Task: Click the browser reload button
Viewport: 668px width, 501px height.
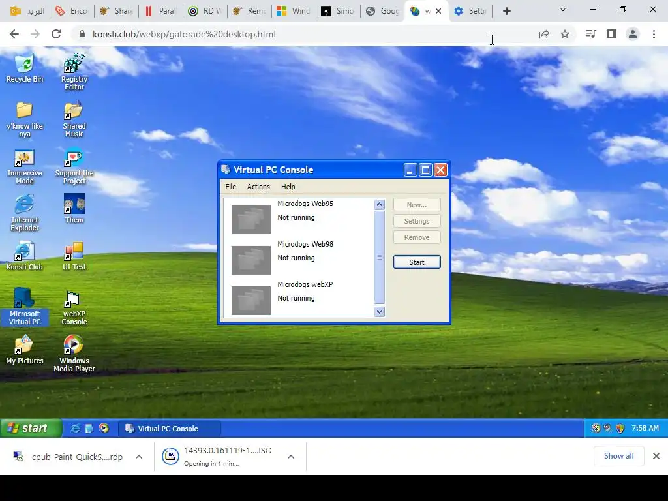Action: (56, 34)
